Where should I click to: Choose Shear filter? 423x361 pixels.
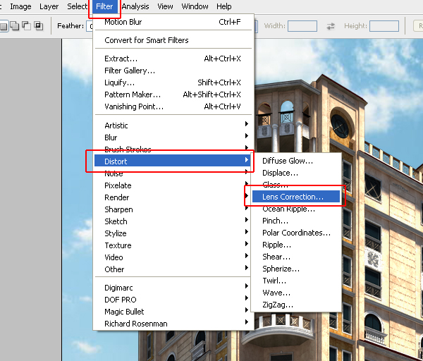(x=296, y=257)
